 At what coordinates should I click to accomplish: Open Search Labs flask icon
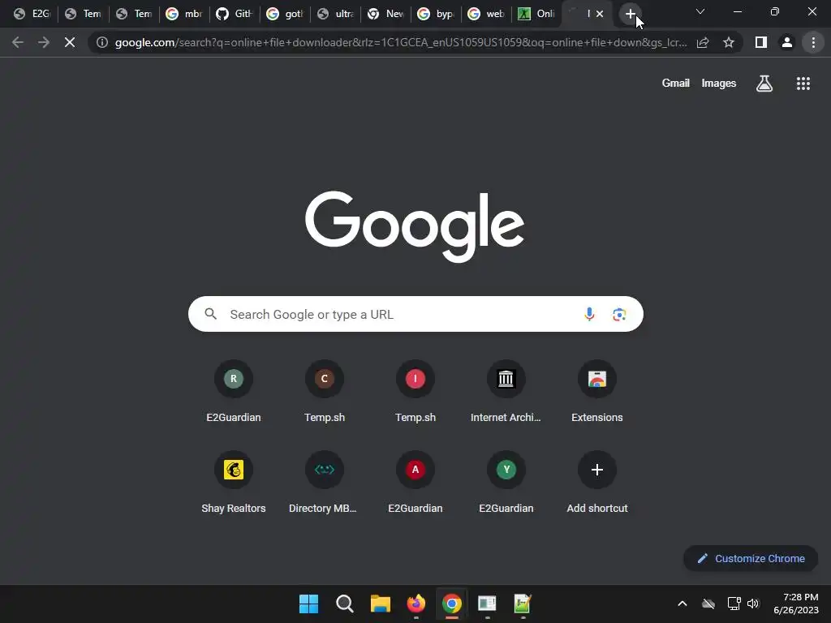(764, 84)
